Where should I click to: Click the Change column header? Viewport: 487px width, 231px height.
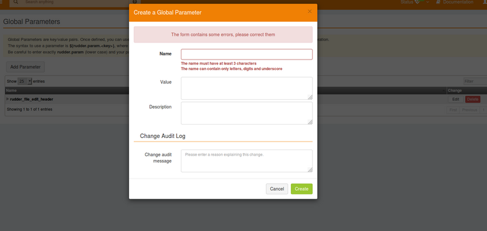[455, 91]
